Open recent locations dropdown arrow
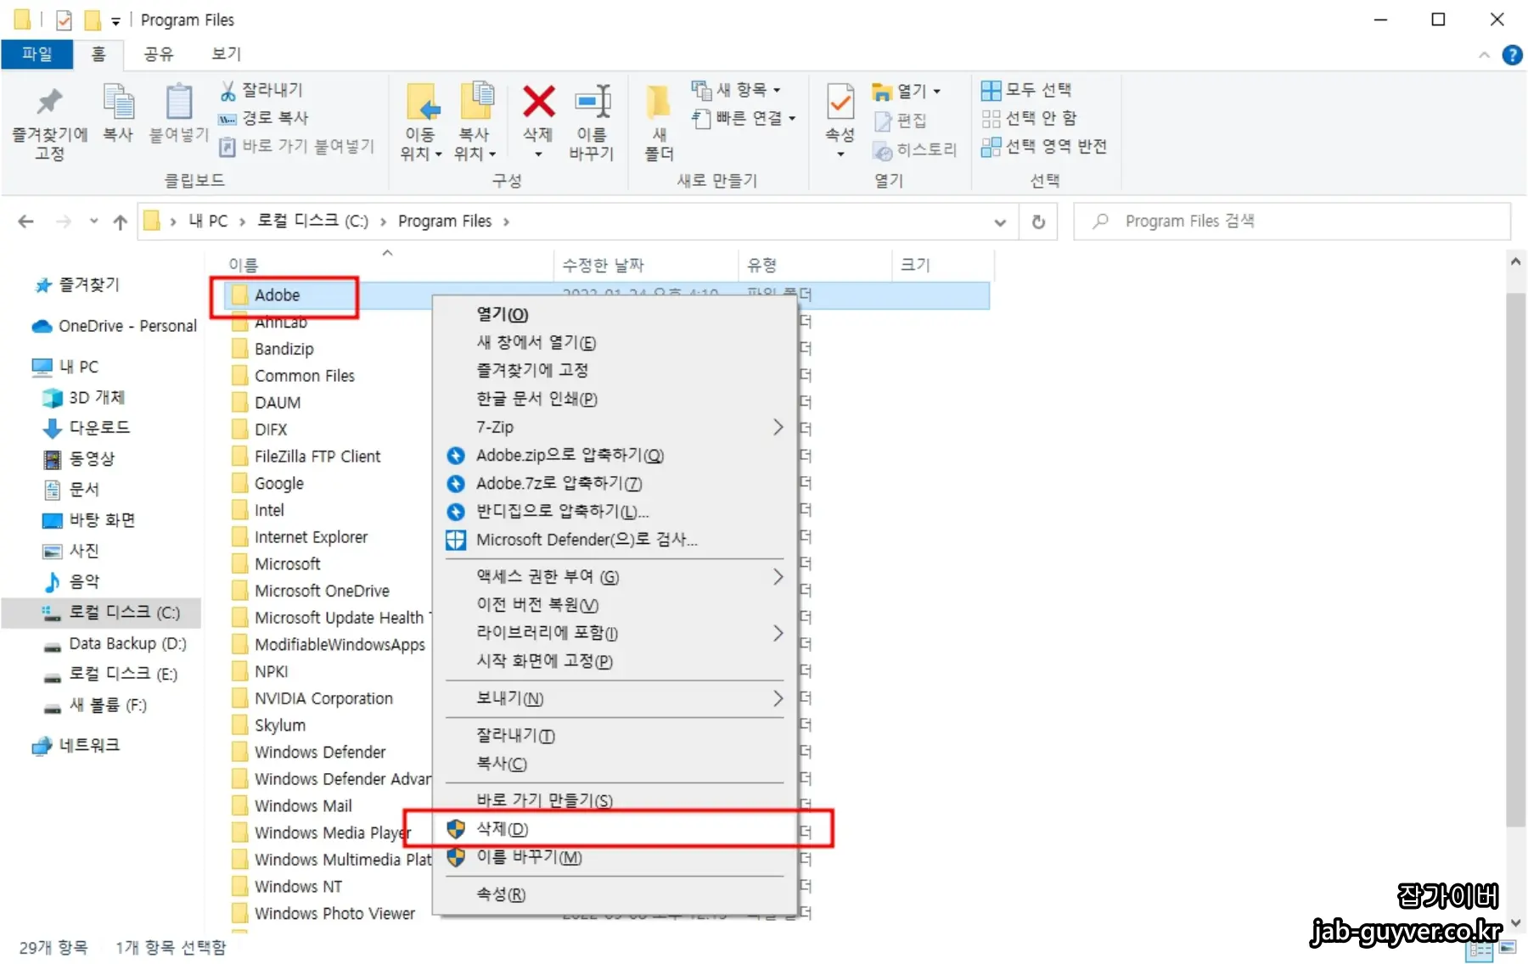The height and width of the screenshot is (964, 1528). coord(93,221)
